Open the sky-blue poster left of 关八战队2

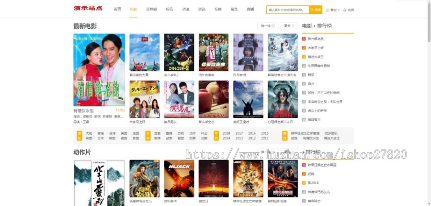145,52
